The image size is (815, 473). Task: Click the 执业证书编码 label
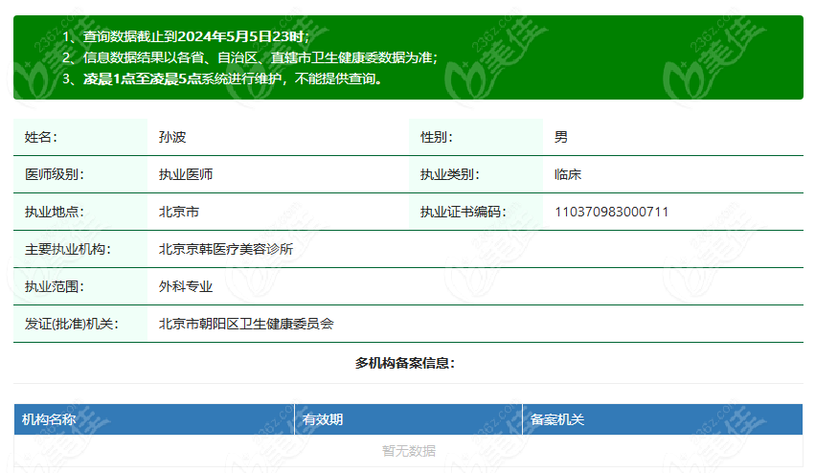click(464, 212)
